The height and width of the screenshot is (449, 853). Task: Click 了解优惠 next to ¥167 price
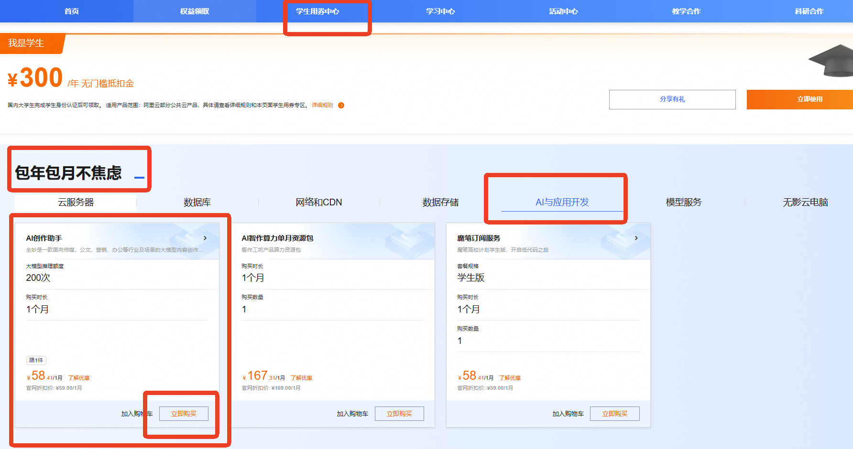coord(301,378)
